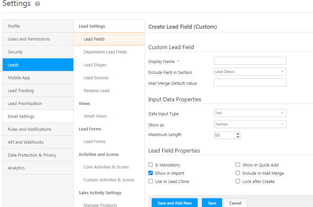This screenshot has height=207, width=313.
Task: Click the Save button
Action: [212, 203]
